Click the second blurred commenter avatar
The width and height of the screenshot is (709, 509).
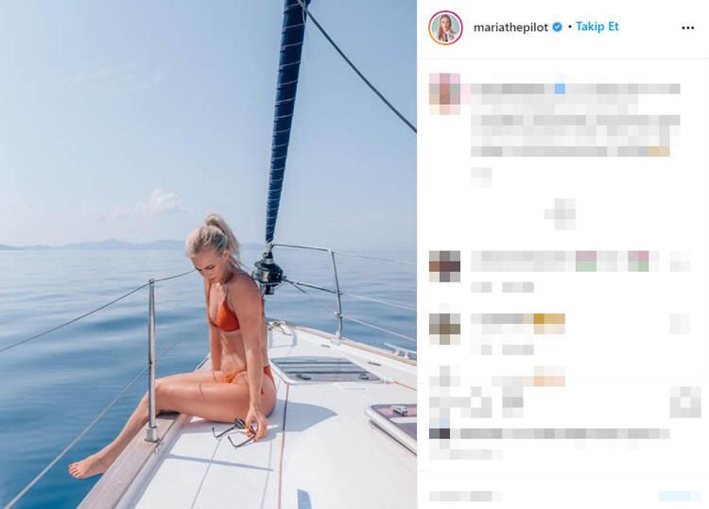pyautogui.click(x=445, y=266)
